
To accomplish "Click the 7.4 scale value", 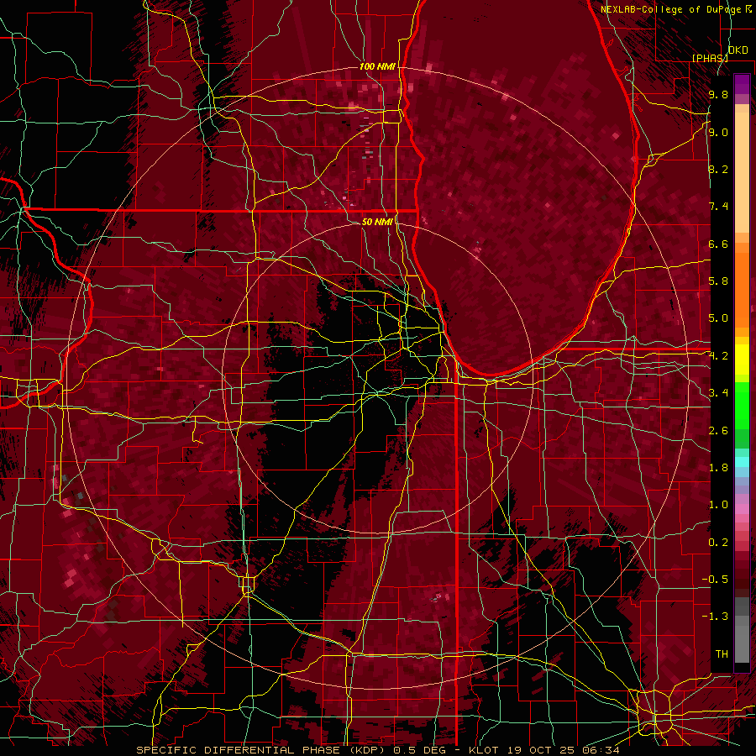I will pyautogui.click(x=718, y=207).
